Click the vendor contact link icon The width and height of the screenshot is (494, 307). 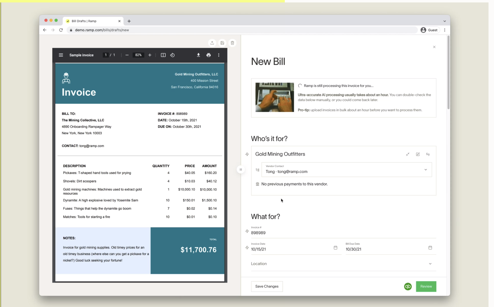coord(257,170)
